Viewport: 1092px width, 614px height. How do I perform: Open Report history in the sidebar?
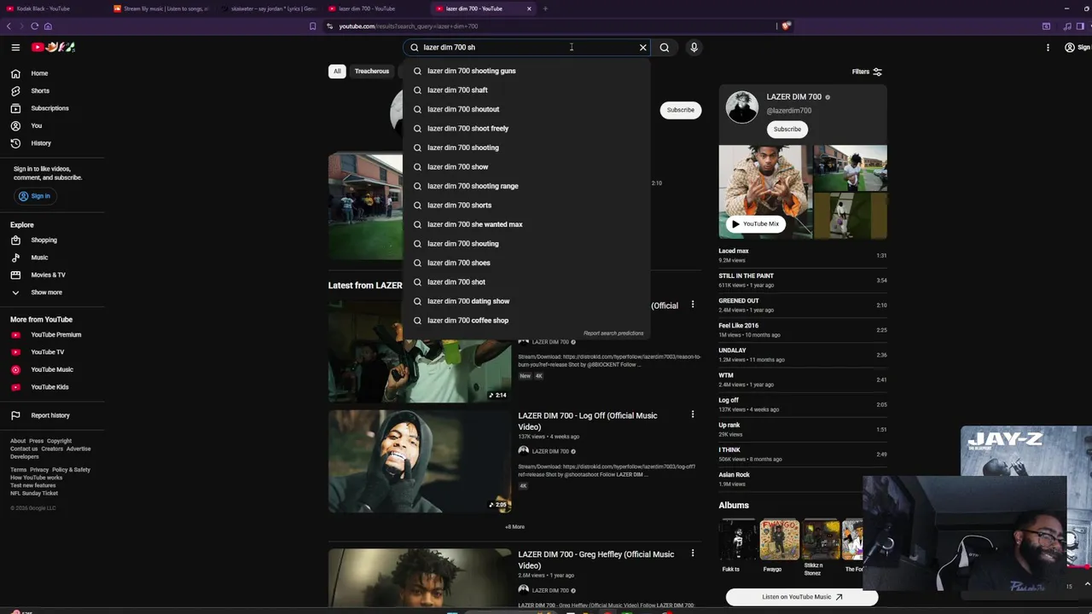tap(51, 415)
